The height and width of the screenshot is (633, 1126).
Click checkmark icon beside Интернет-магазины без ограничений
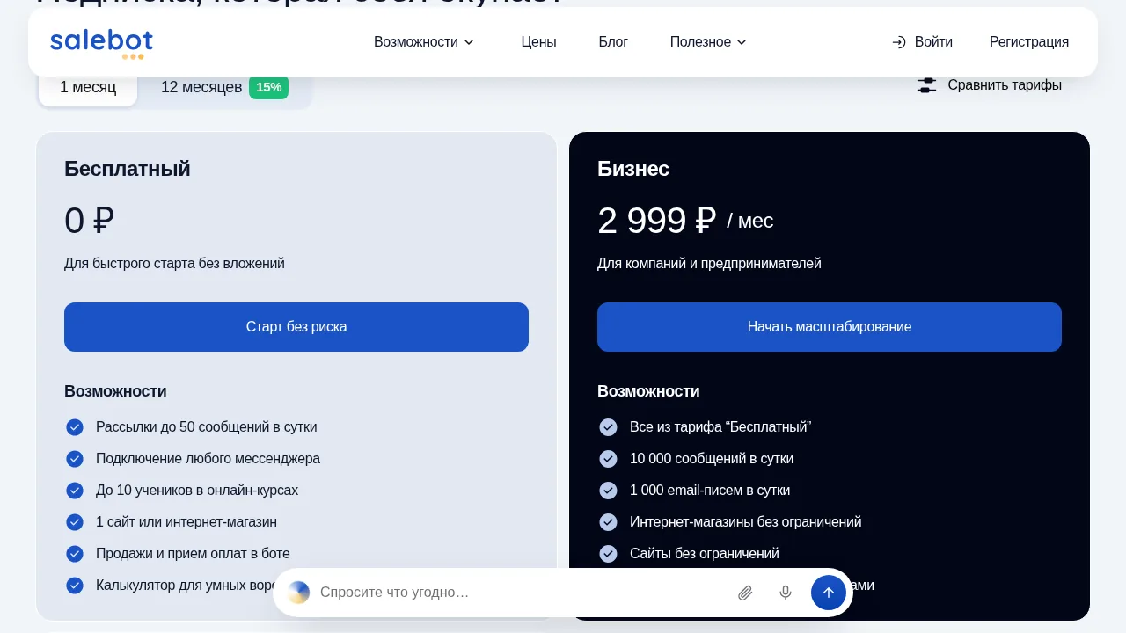pos(608,522)
